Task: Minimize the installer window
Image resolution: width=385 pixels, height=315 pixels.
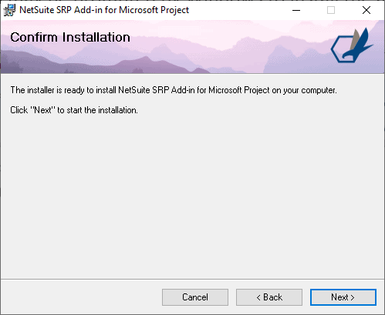Action: 296,10
